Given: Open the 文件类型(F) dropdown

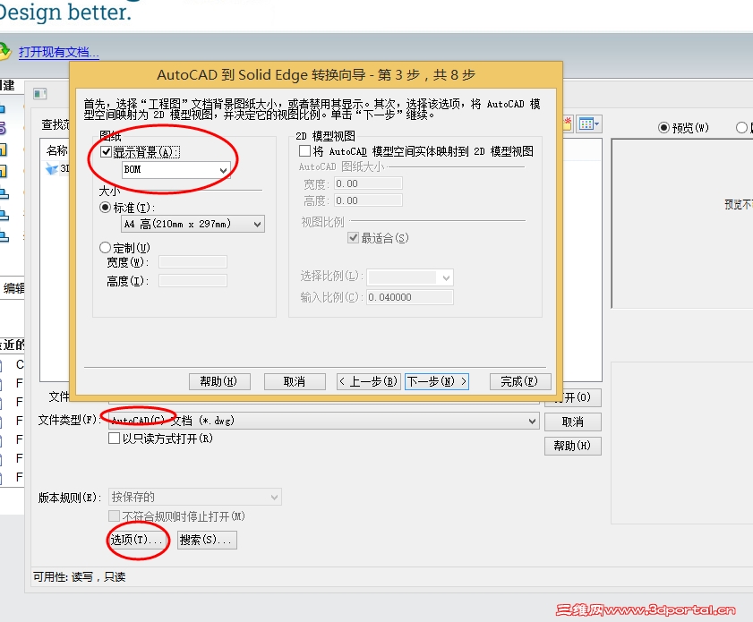Looking at the screenshot, I should click(x=324, y=421).
